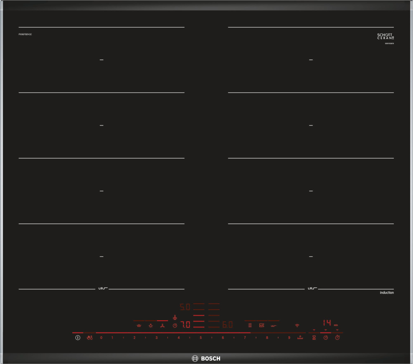This screenshot has width=413, height=364.
Task: Select the 5.0 left rear zone display
Action: click(x=185, y=307)
